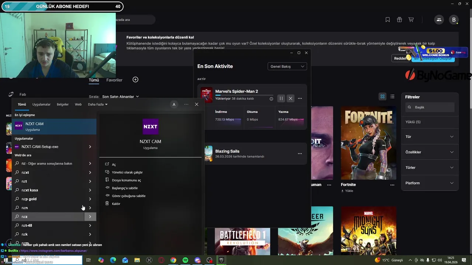Open the shopping cart icon
Viewport: 472px width, 265px height.
point(411,20)
